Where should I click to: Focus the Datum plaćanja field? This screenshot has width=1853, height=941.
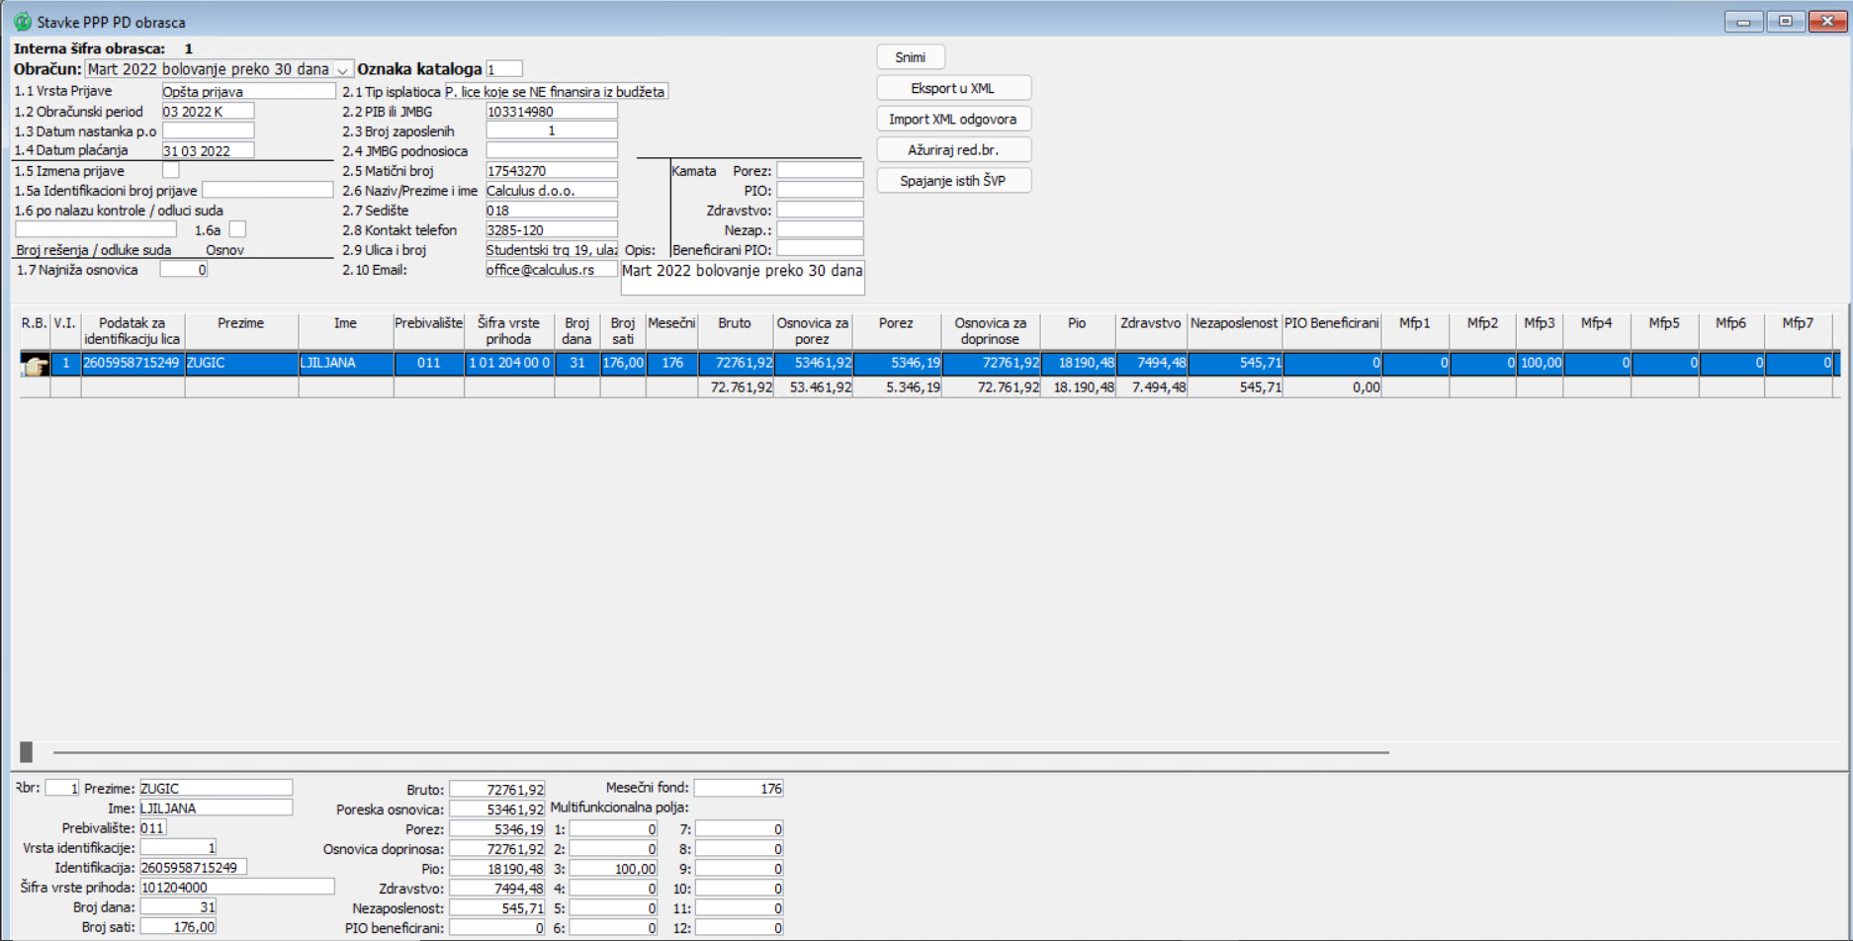click(208, 151)
